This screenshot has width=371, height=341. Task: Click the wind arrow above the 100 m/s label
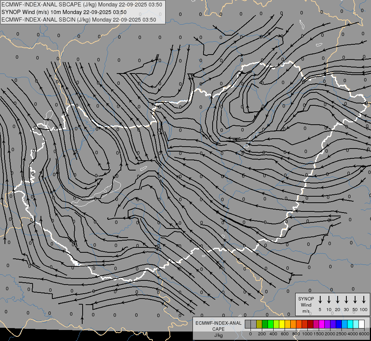coord(364,300)
